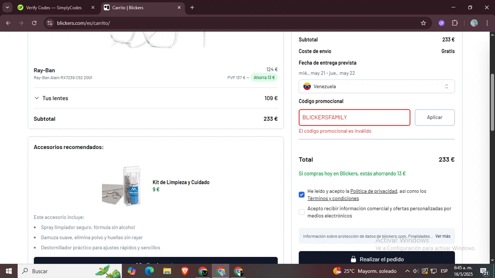Open the Chrome three-dot menu

click(487, 23)
